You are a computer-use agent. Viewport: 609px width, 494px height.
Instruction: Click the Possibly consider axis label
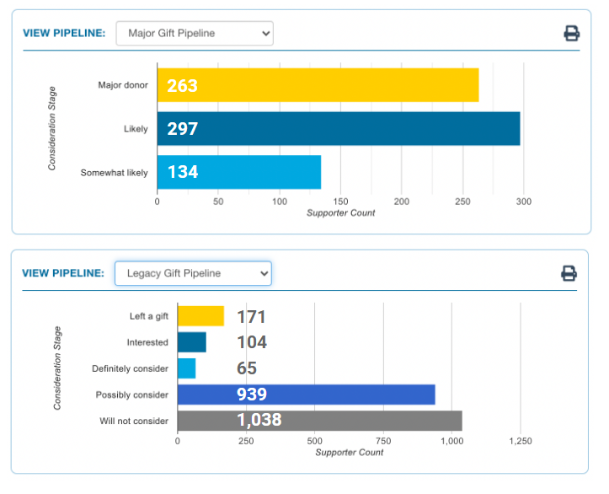[x=132, y=395]
